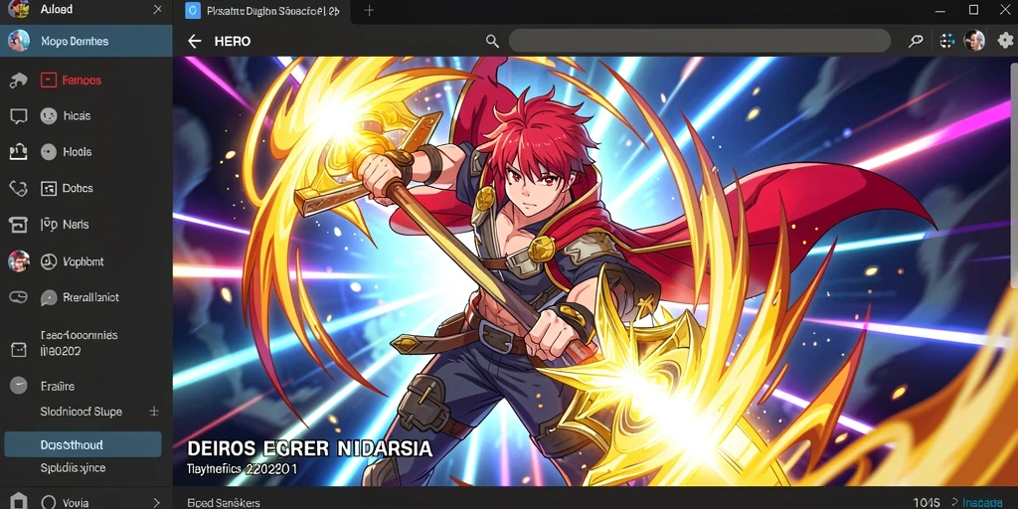This screenshot has width=1018, height=509.
Task: Open the settings gear in top bar
Action: [1005, 40]
